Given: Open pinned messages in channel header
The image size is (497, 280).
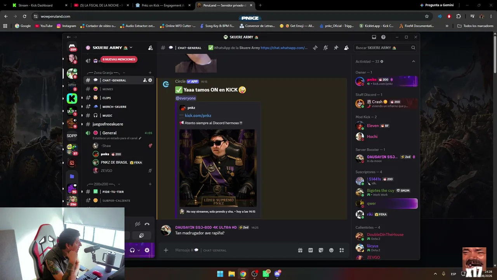Looking at the screenshot, I should (x=336, y=48).
